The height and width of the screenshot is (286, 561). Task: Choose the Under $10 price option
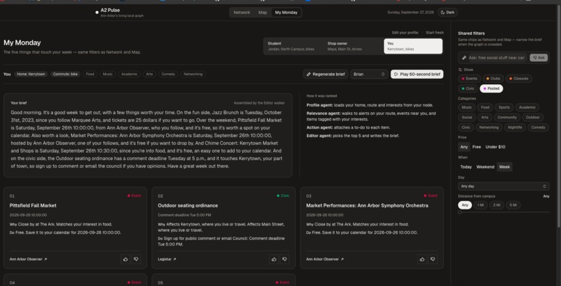(495, 147)
